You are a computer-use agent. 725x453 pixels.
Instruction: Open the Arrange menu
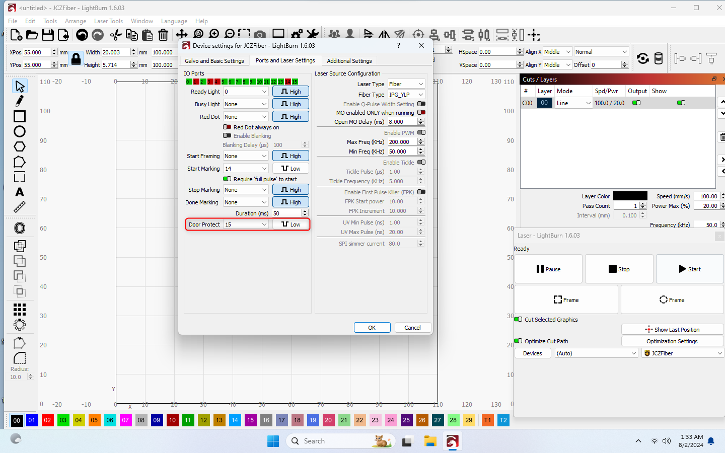click(x=76, y=21)
